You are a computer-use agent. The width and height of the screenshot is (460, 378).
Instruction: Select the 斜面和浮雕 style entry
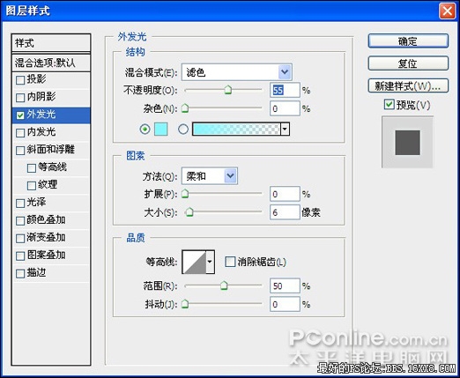pyautogui.click(x=51, y=150)
